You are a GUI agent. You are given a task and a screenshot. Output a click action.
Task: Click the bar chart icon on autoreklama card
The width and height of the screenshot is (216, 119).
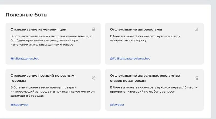(197, 30)
